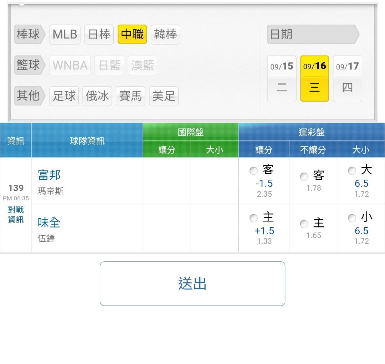The width and height of the screenshot is (385, 364).
Task: Open the 足球 category
Action: [64, 96]
